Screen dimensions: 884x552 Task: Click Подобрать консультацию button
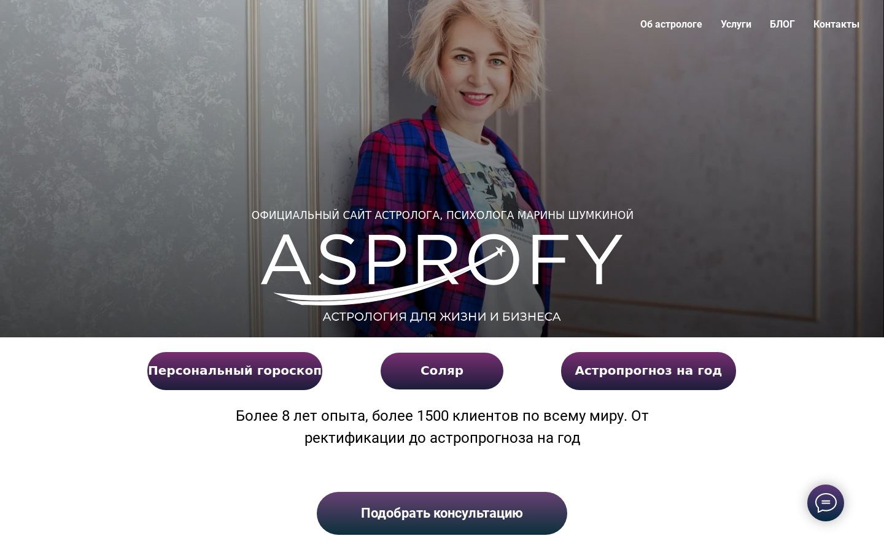click(442, 513)
